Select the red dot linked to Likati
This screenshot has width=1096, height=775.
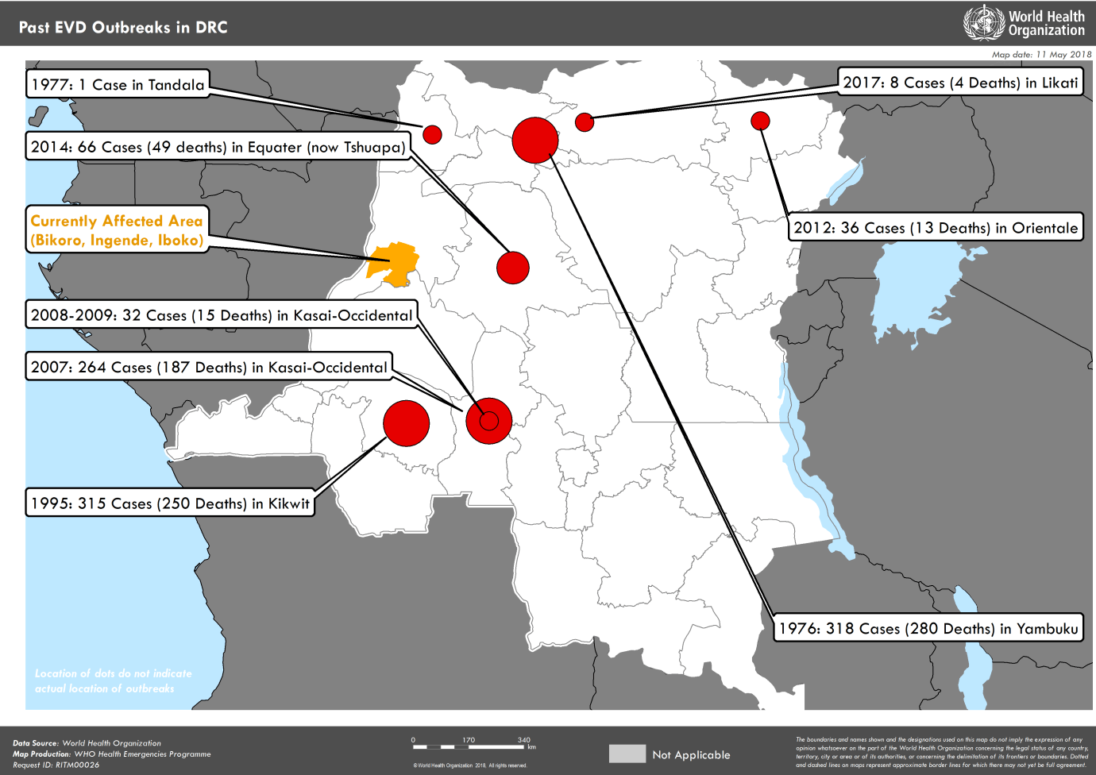[585, 122]
